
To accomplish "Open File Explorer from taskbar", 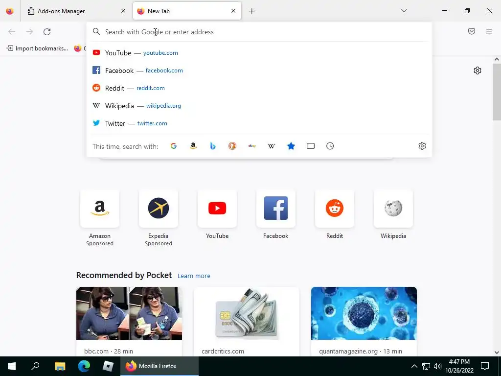I will click(x=60, y=366).
